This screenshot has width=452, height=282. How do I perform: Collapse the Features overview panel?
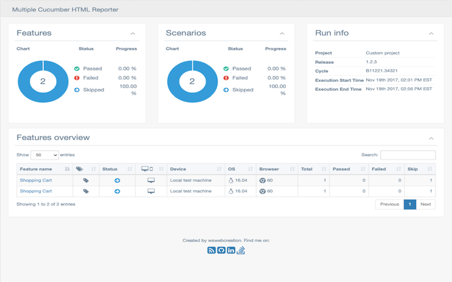click(x=431, y=138)
